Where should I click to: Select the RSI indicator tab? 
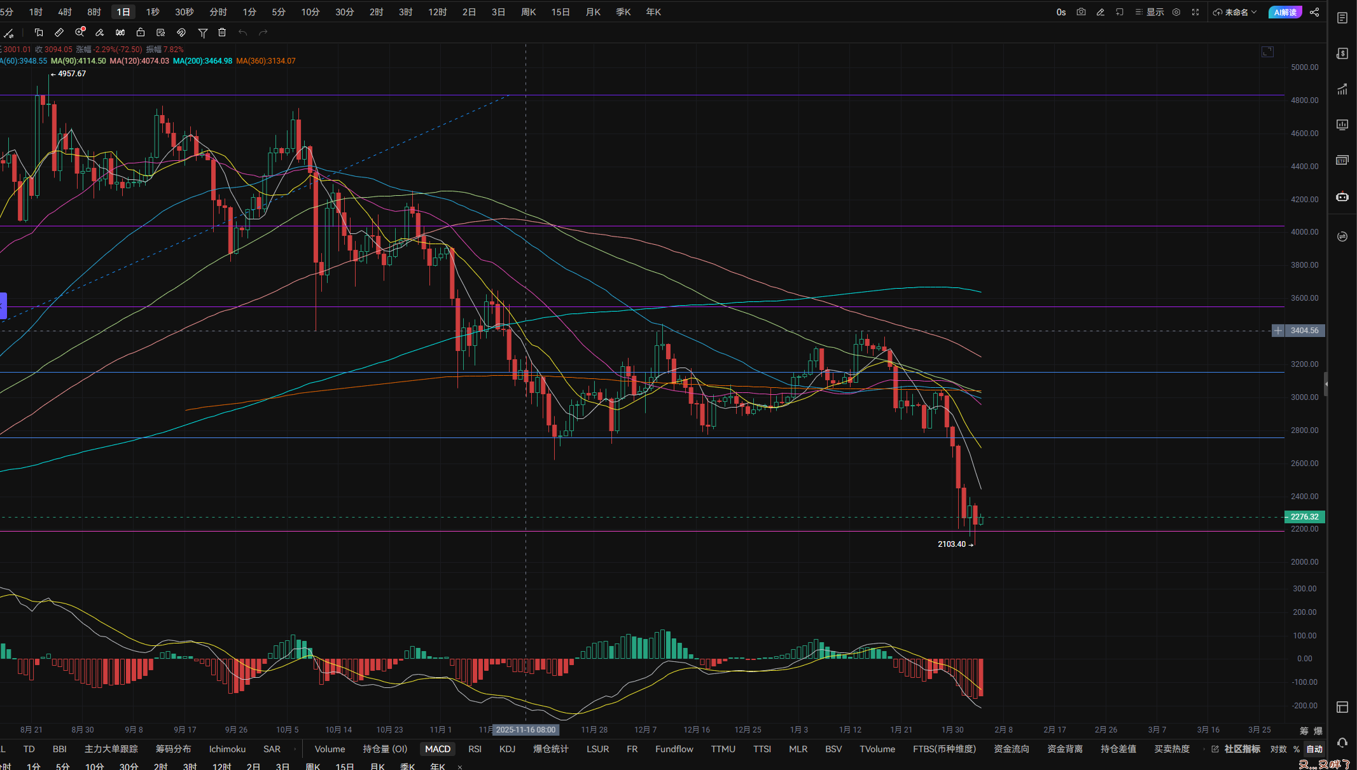pos(475,749)
